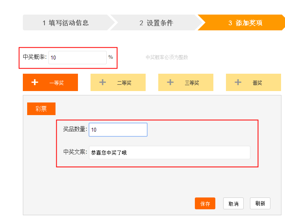Open the 彩票 prize tab
The image size is (285, 216).
tap(41, 109)
